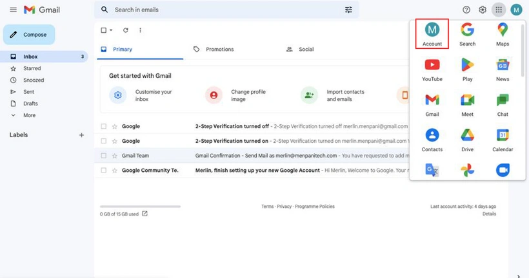This screenshot has width=529, height=278.
Task: Open the Support help icon
Action: (x=466, y=10)
